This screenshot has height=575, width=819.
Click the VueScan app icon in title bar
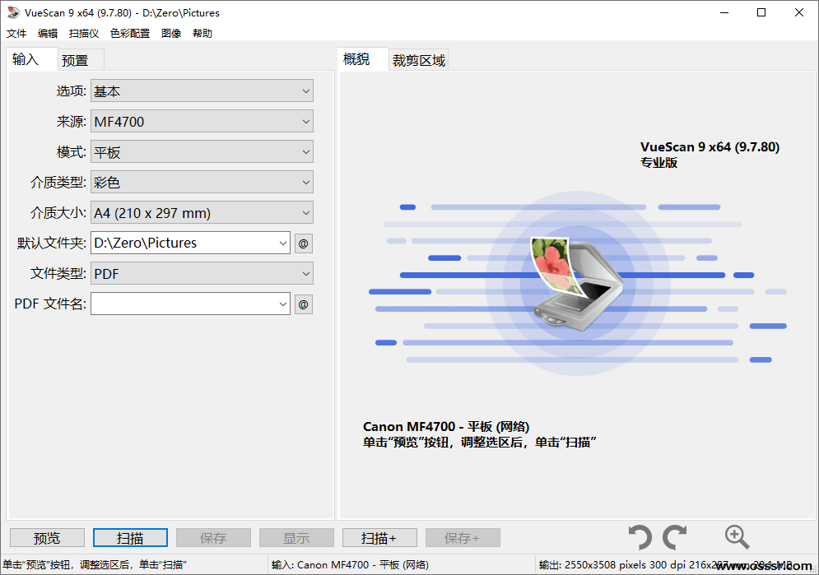pyautogui.click(x=13, y=12)
